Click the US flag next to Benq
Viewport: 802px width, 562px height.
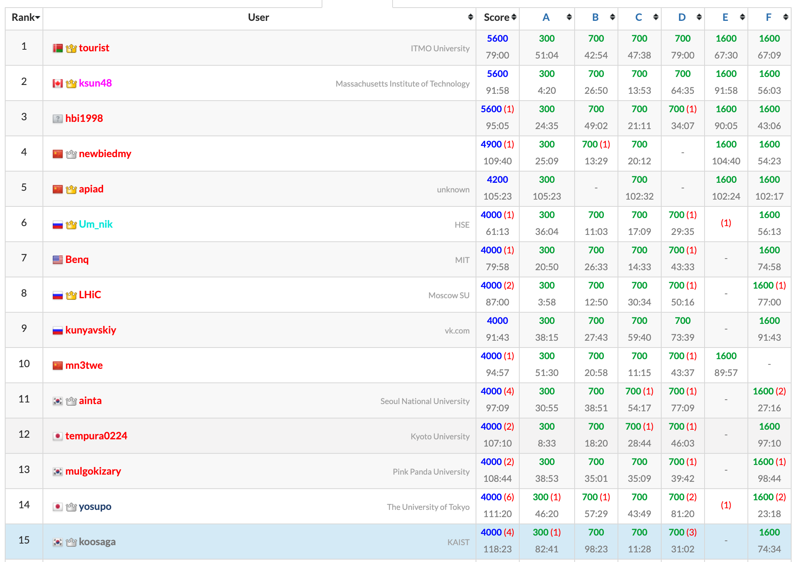pyautogui.click(x=58, y=260)
